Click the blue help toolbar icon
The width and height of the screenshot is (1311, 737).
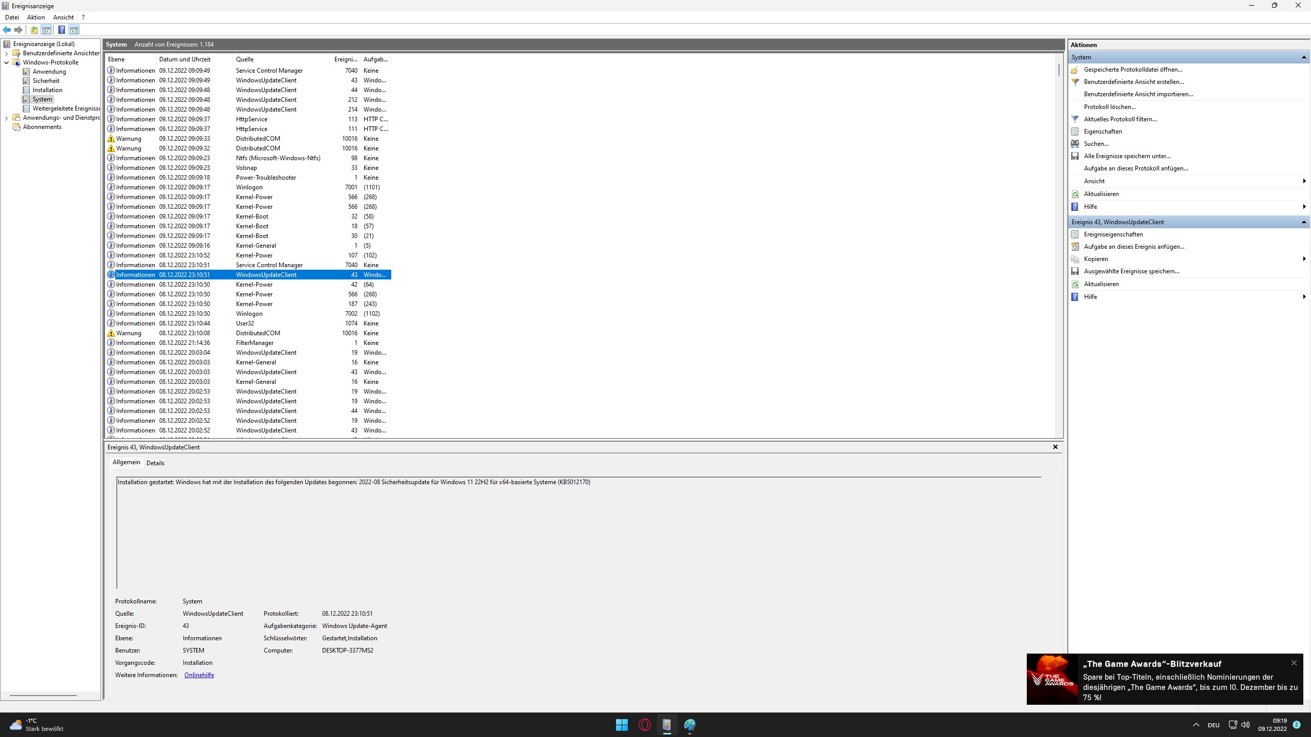click(x=61, y=30)
